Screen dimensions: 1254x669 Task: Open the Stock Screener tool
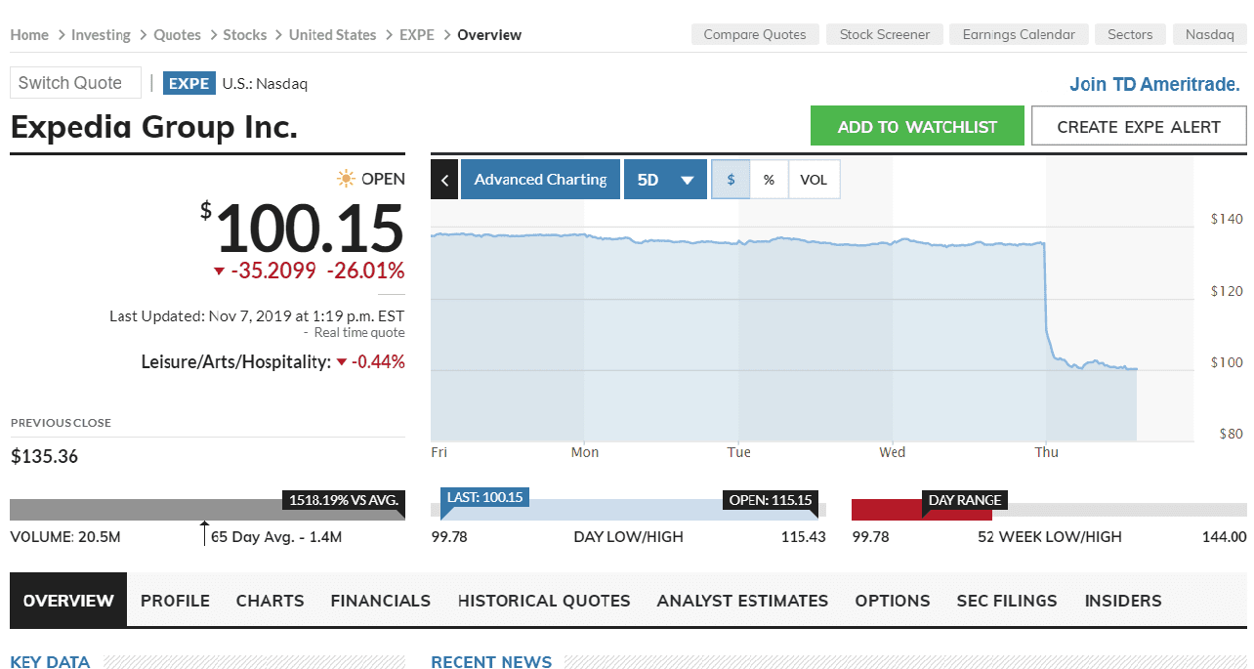pos(886,34)
